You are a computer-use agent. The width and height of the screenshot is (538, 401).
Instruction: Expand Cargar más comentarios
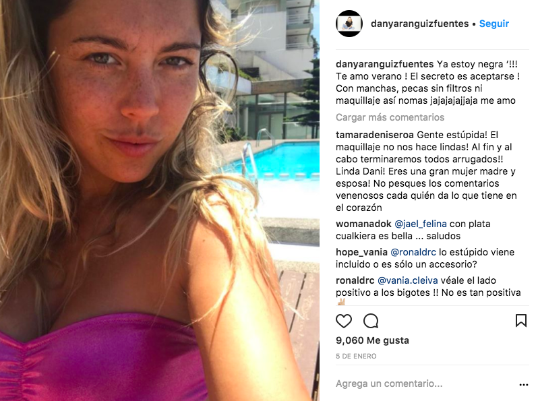coord(390,117)
